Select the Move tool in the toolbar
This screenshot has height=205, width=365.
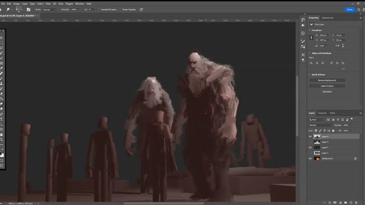click(x=1, y=38)
